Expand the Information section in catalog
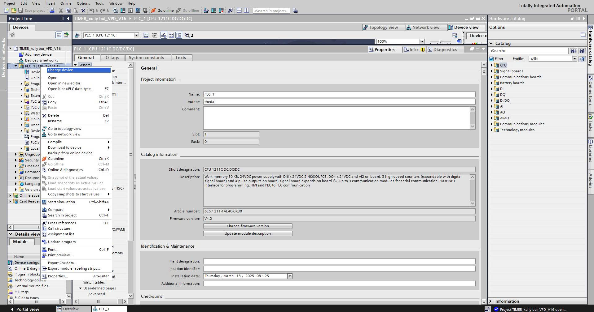 pyautogui.click(x=491, y=301)
